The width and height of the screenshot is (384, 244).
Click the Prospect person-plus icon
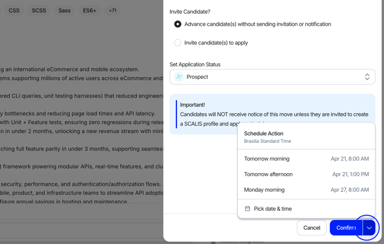point(179,77)
